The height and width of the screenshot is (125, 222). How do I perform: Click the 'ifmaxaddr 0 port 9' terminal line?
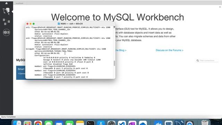[65, 68]
